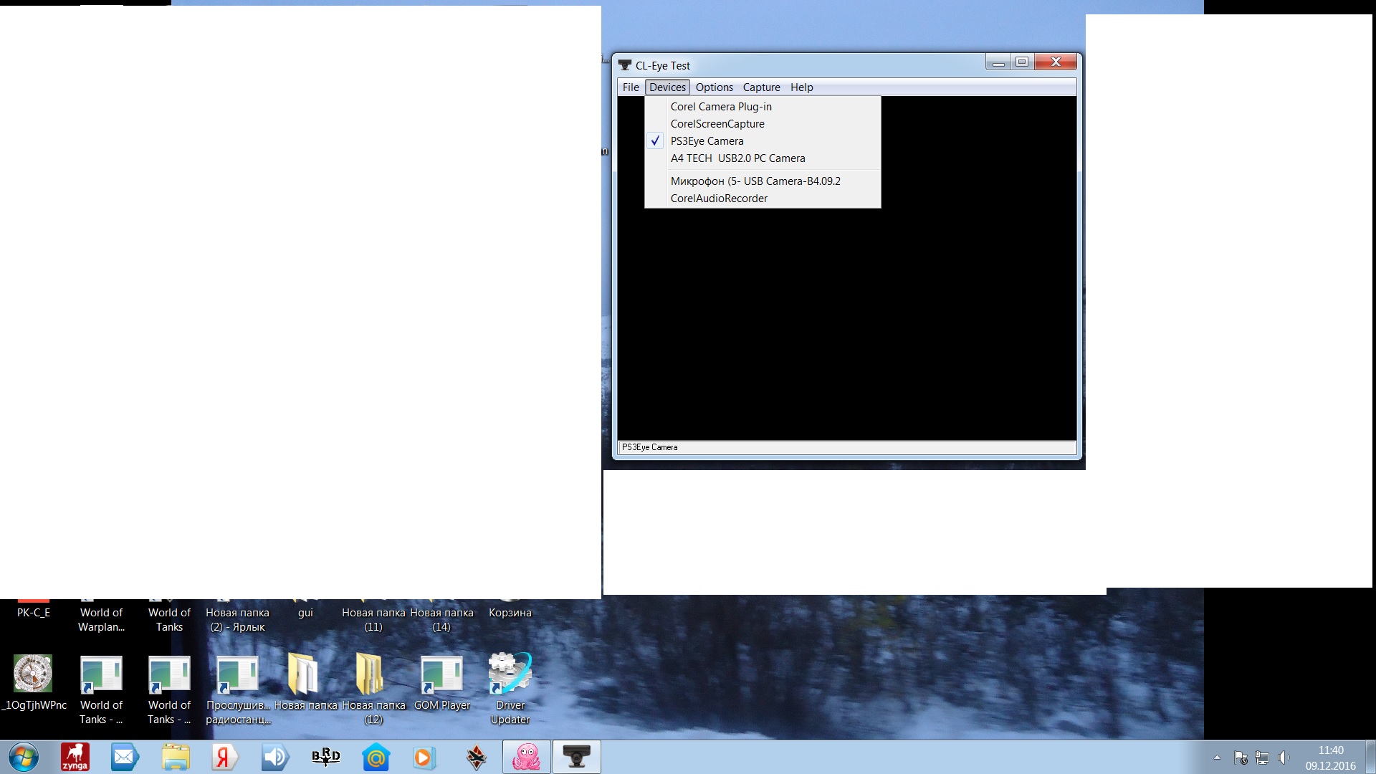
Task: Close the open Devices menu
Action: coord(667,87)
